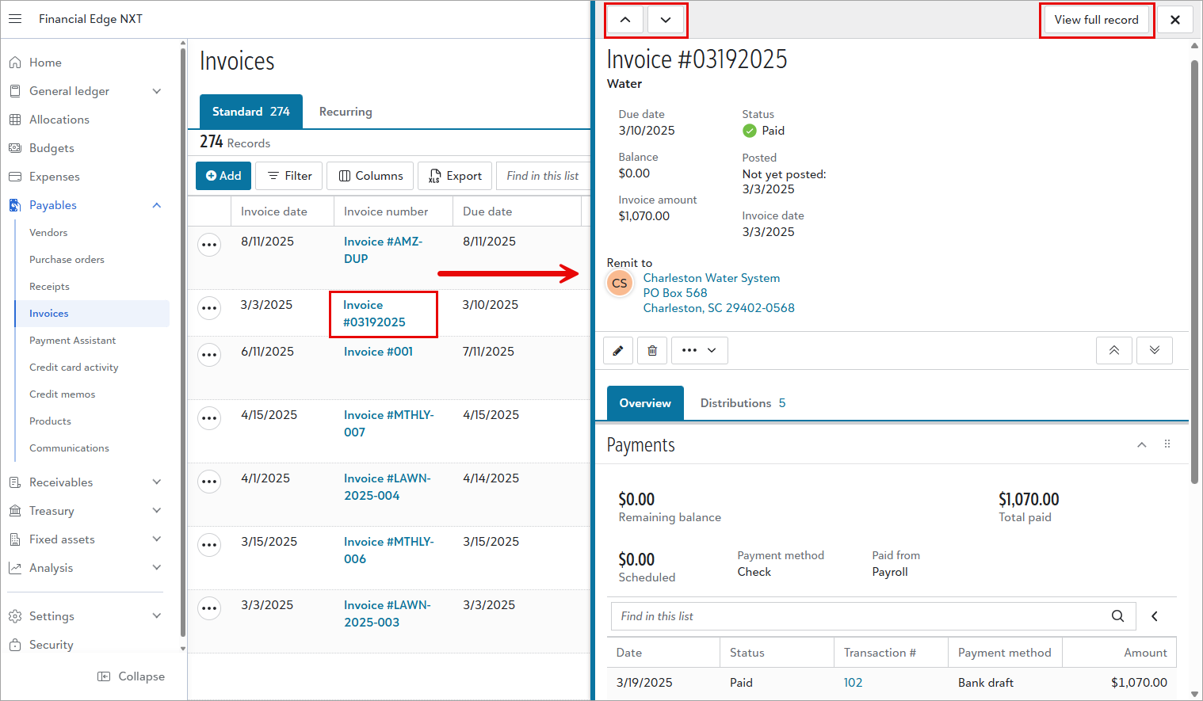This screenshot has height=701, width=1203.
Task: Click the Payments panel grid handle icon
Action: point(1167,444)
